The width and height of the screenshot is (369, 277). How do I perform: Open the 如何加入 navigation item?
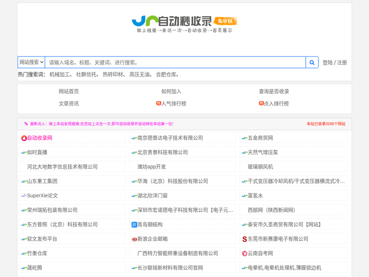pyautogui.click(x=171, y=91)
